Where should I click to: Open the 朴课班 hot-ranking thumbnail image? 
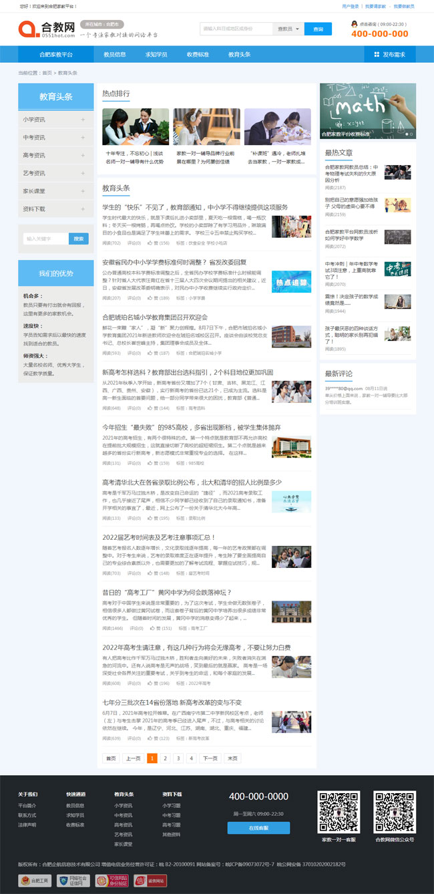coord(277,127)
